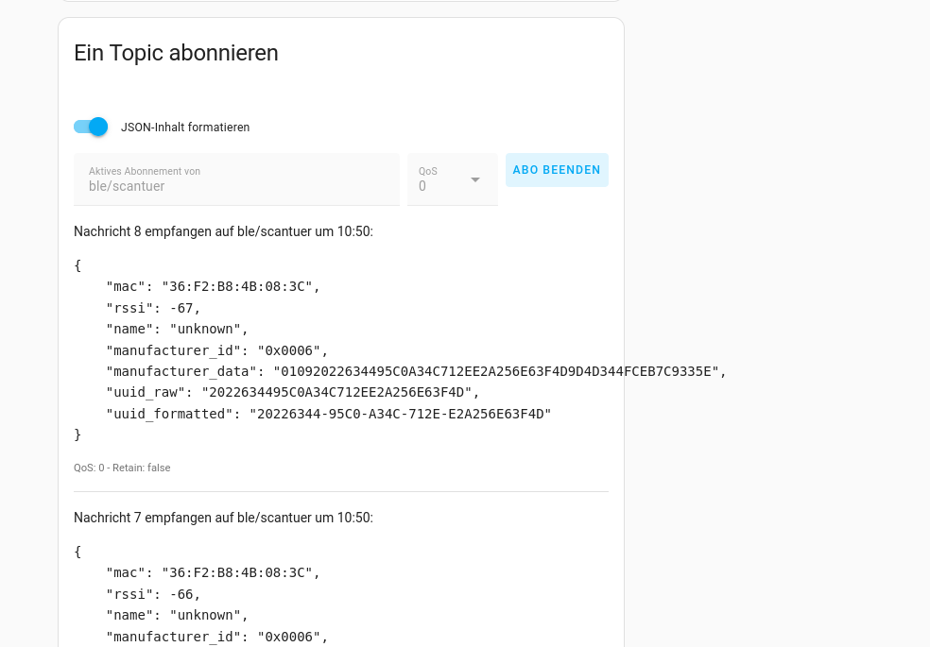Click the JSON-Inhalt formatieren label
This screenshot has height=647, width=930.
pyautogui.click(x=185, y=128)
